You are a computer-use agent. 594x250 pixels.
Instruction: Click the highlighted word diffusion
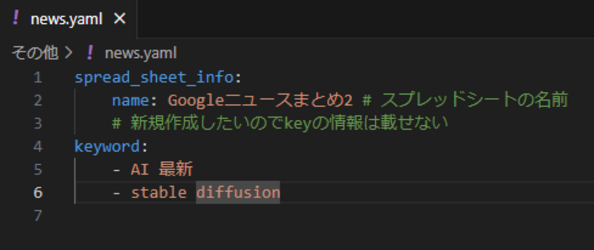238,193
